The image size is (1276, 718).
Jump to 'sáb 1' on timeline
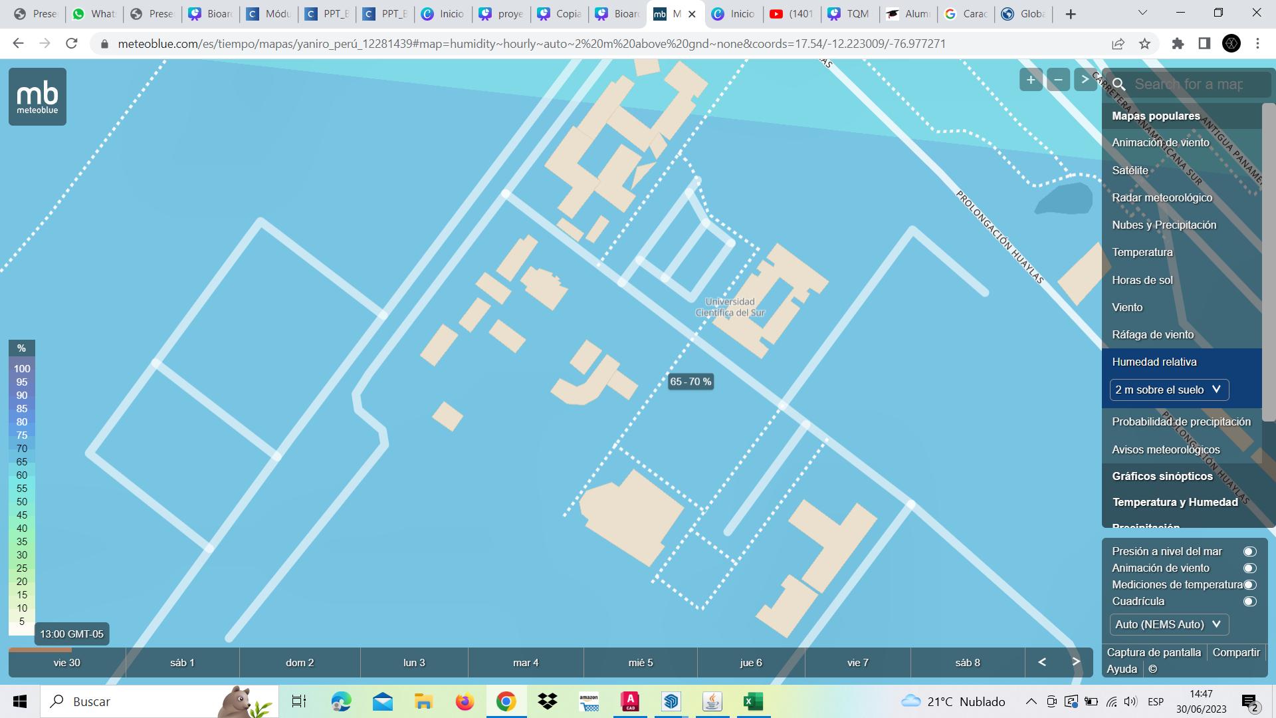(182, 663)
